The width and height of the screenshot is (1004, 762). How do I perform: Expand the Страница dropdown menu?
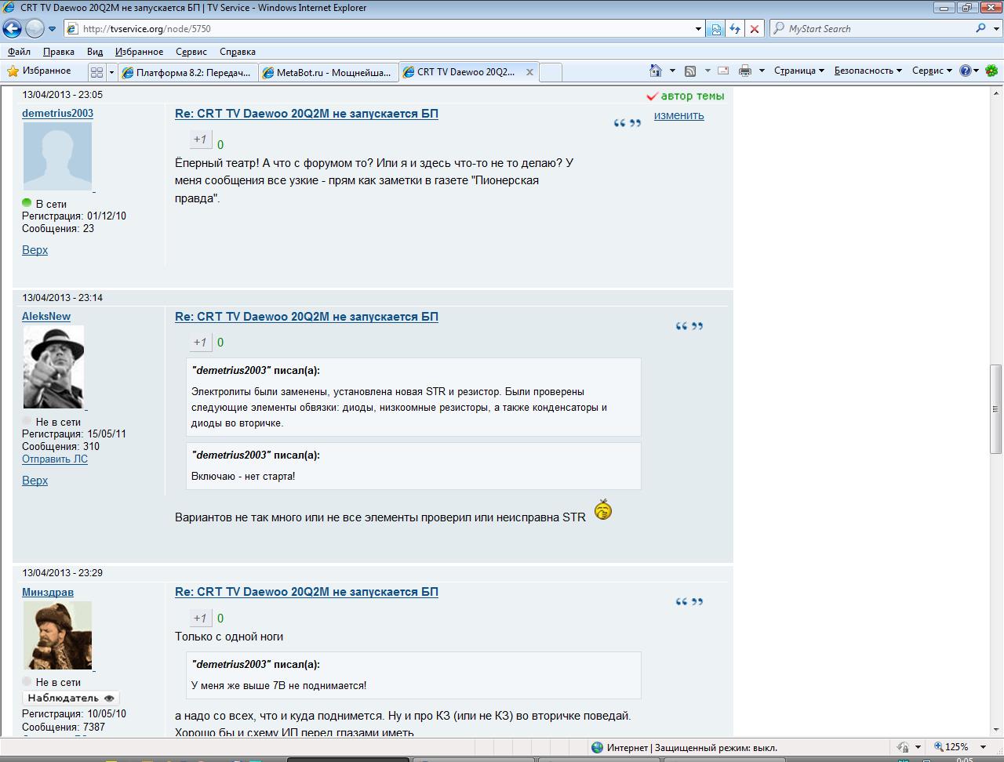point(798,71)
